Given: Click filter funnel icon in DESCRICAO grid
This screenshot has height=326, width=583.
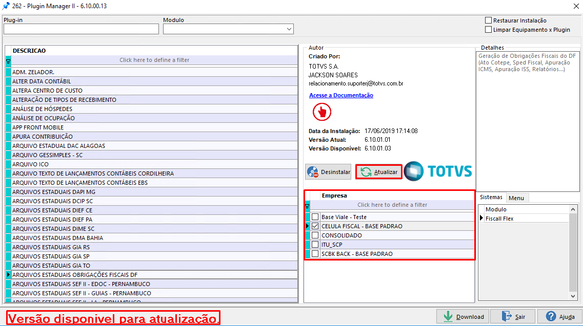Looking at the screenshot, I should coord(8,61).
